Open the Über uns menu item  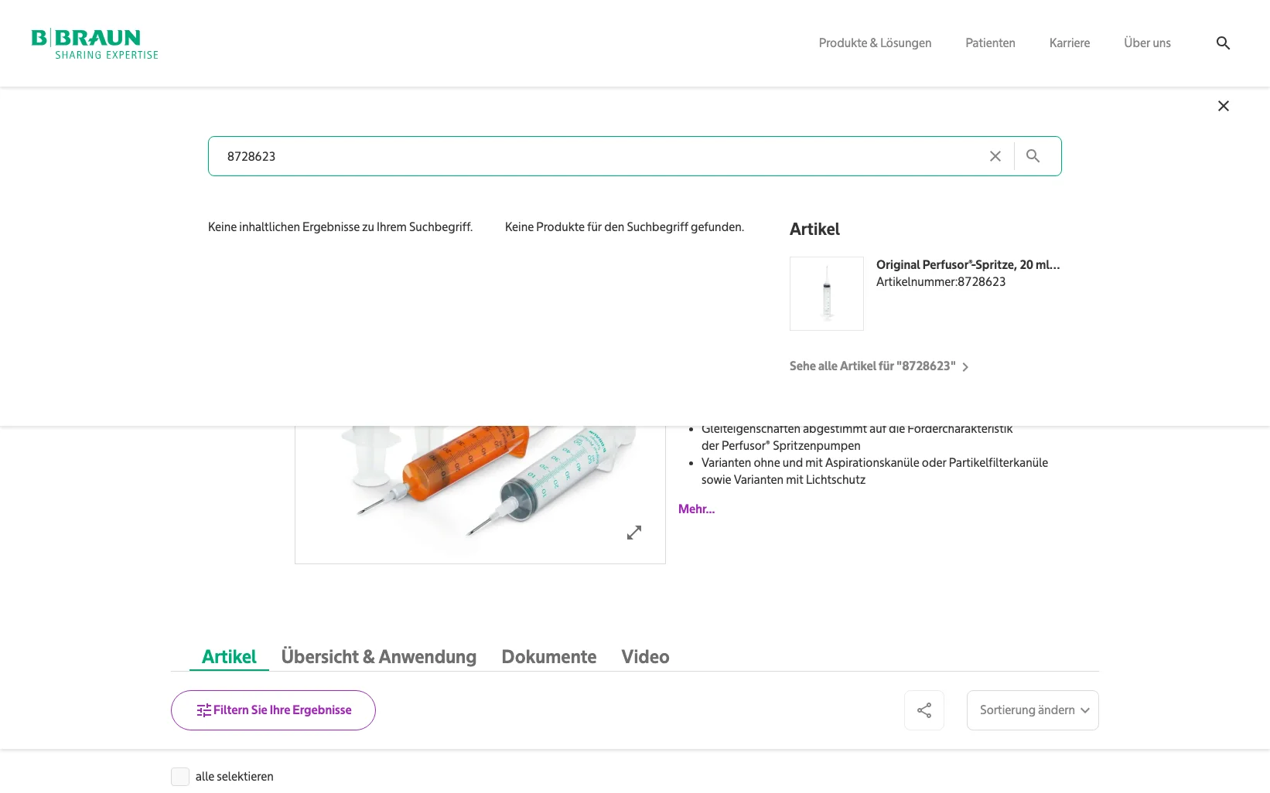point(1147,43)
